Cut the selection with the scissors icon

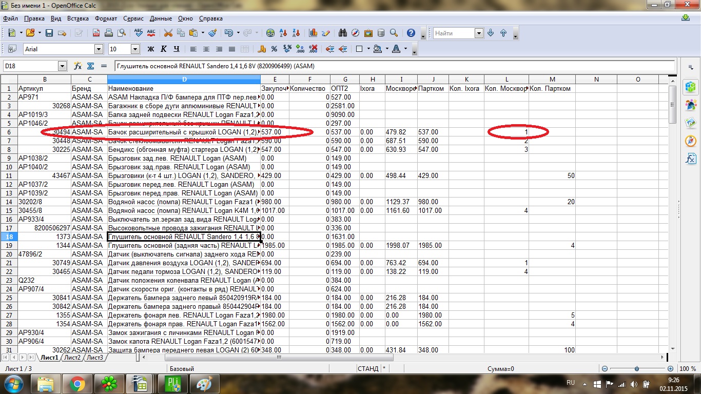(x=168, y=33)
